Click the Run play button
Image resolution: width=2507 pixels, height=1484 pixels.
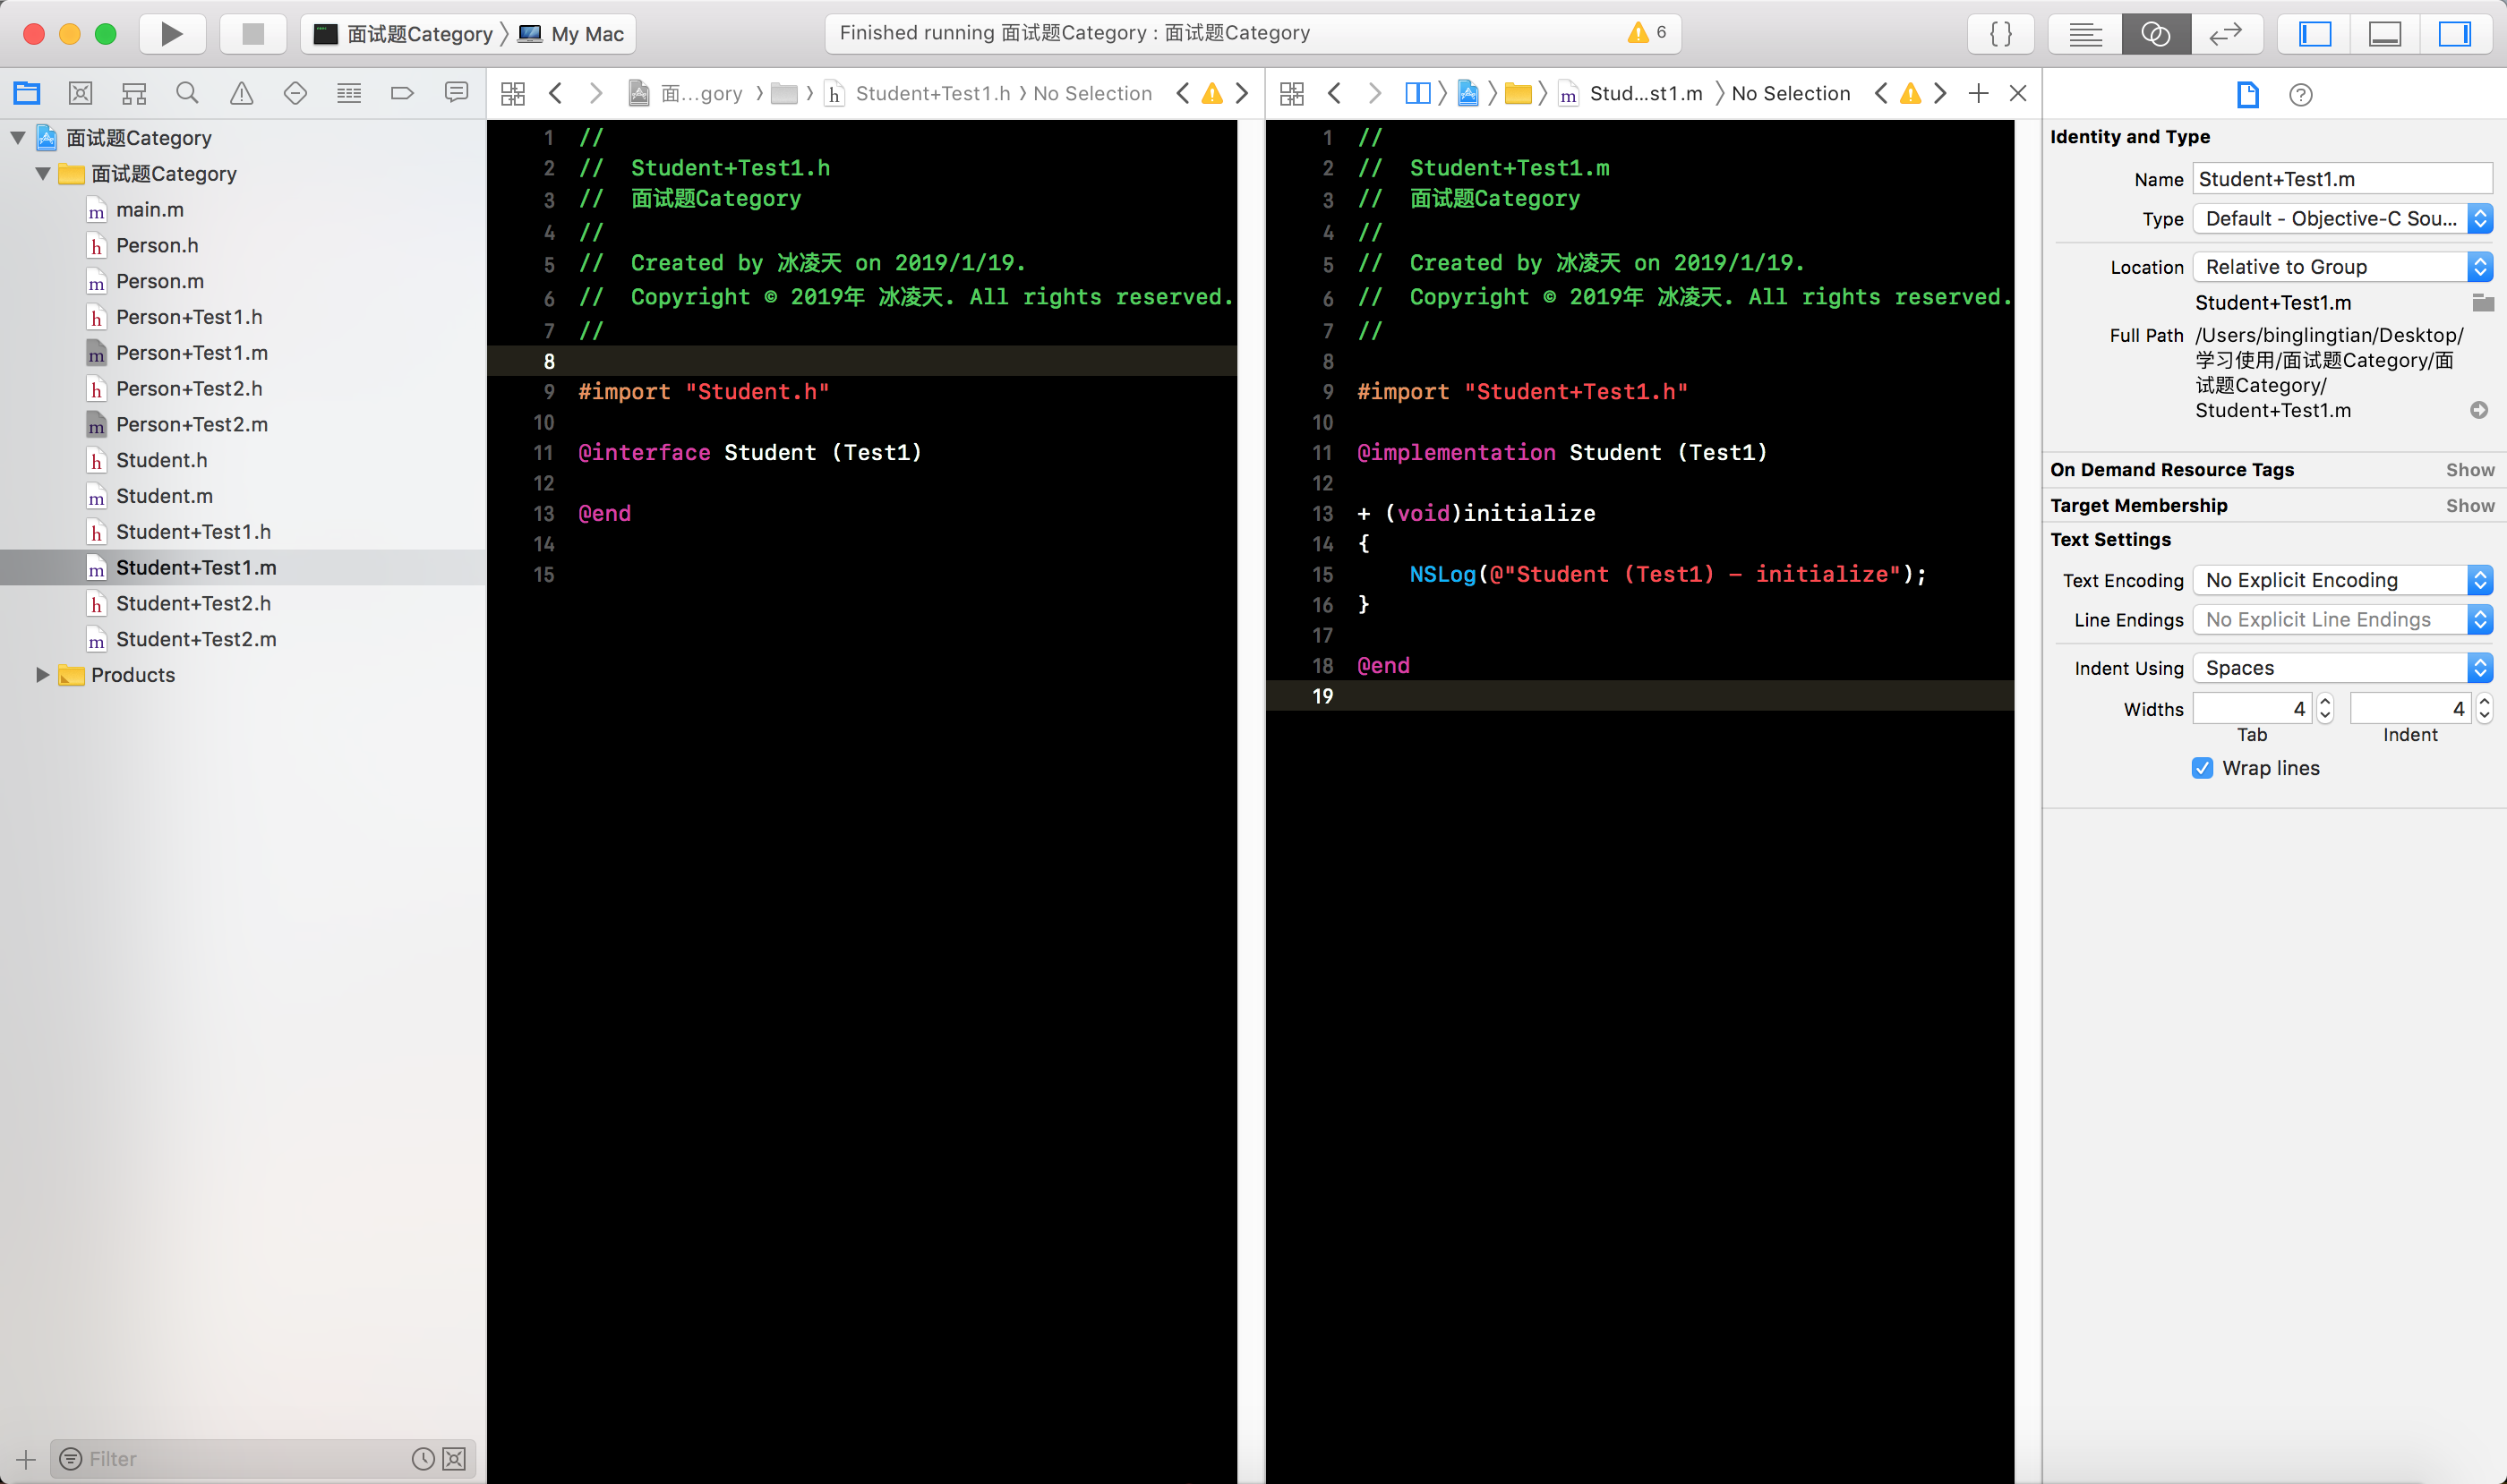(x=171, y=34)
